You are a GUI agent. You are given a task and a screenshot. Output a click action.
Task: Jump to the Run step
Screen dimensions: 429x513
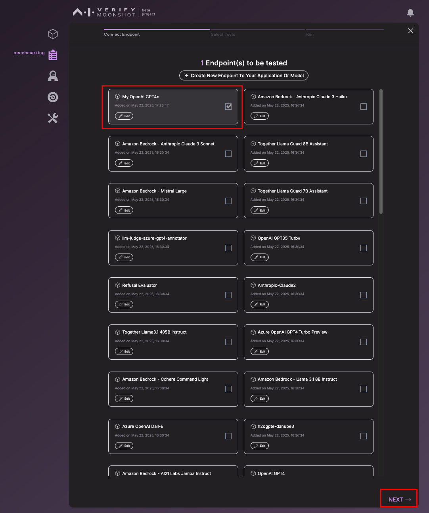pos(310,34)
